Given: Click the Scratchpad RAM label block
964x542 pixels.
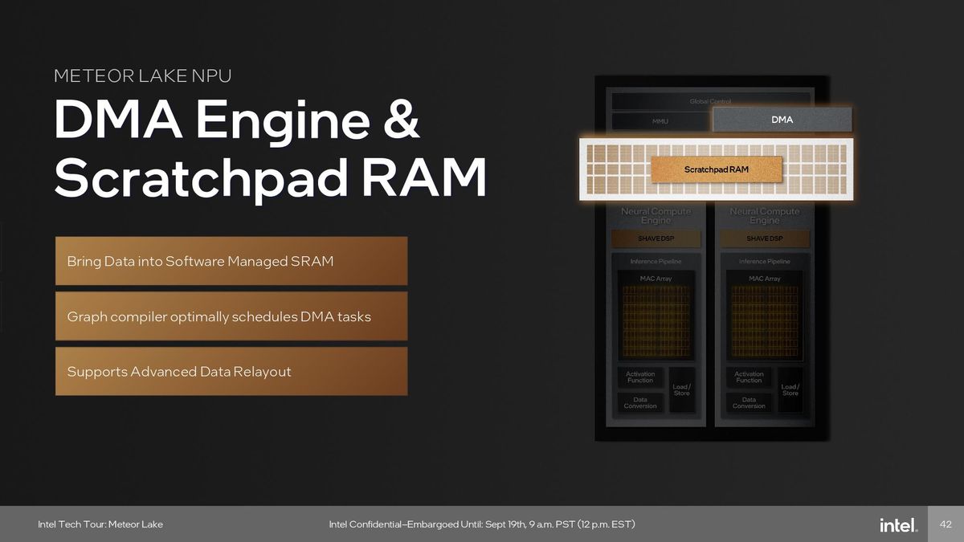Looking at the screenshot, I should (x=716, y=169).
